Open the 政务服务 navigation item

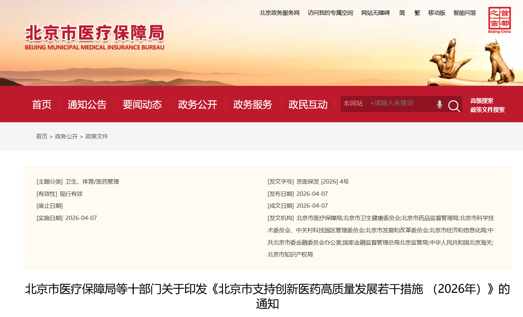pos(253,105)
